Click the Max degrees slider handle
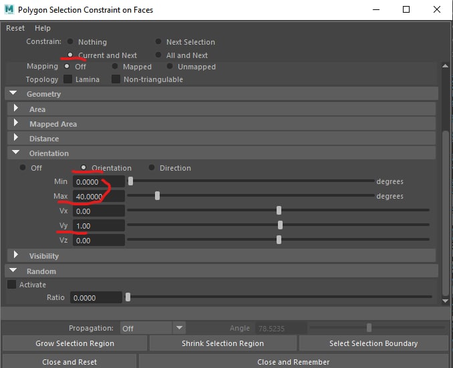Screen dimensions: 453x368 [157, 196]
